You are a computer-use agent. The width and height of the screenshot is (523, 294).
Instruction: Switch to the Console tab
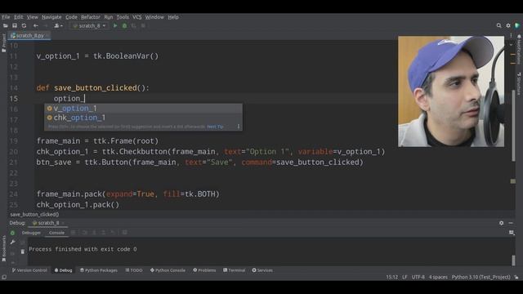(x=56, y=233)
